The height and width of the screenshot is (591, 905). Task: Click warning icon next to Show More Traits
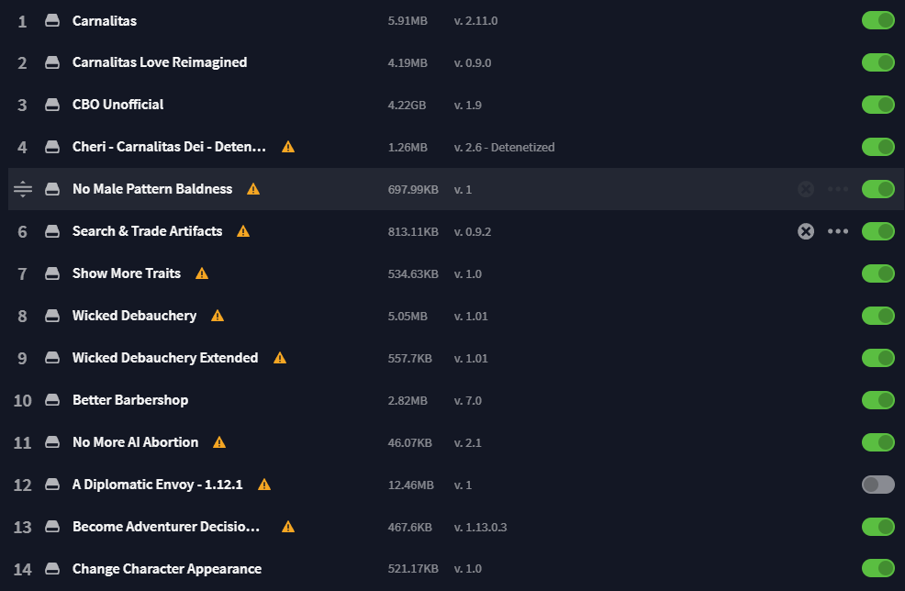[202, 273]
